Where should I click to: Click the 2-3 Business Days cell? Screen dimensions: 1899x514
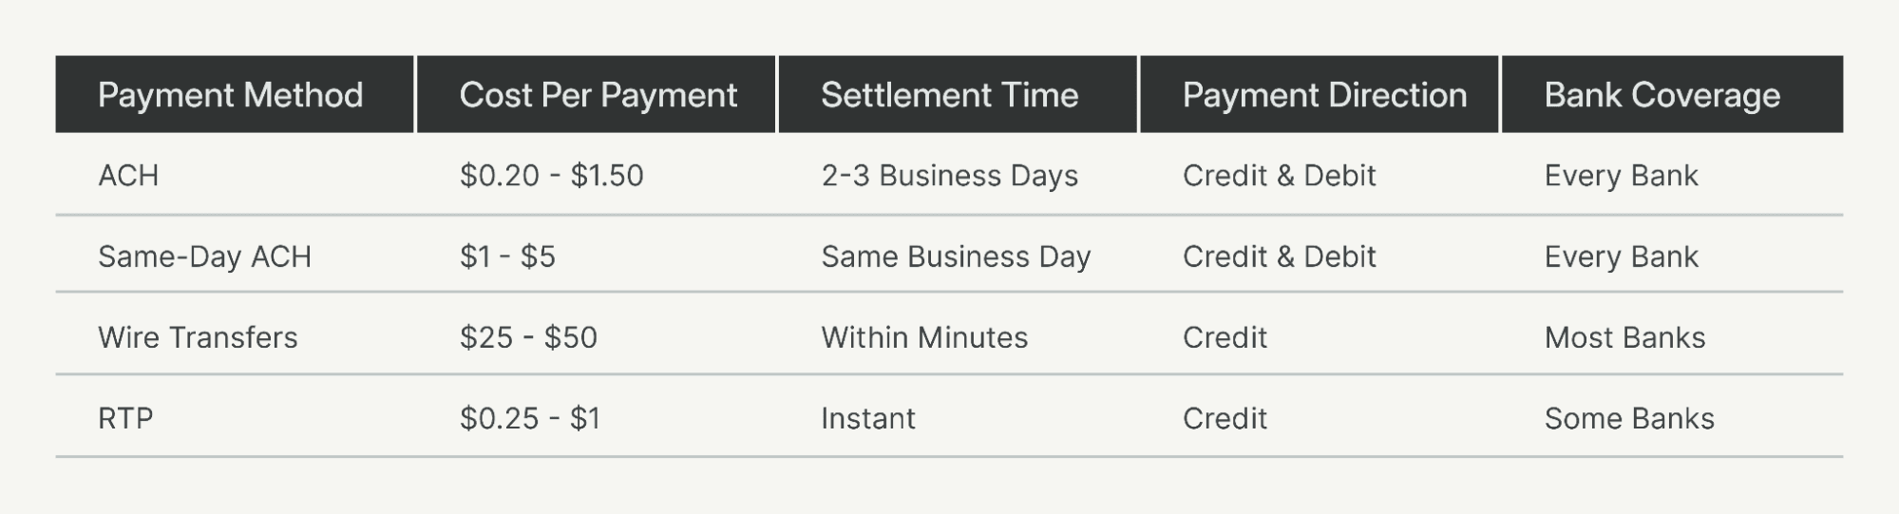(949, 176)
